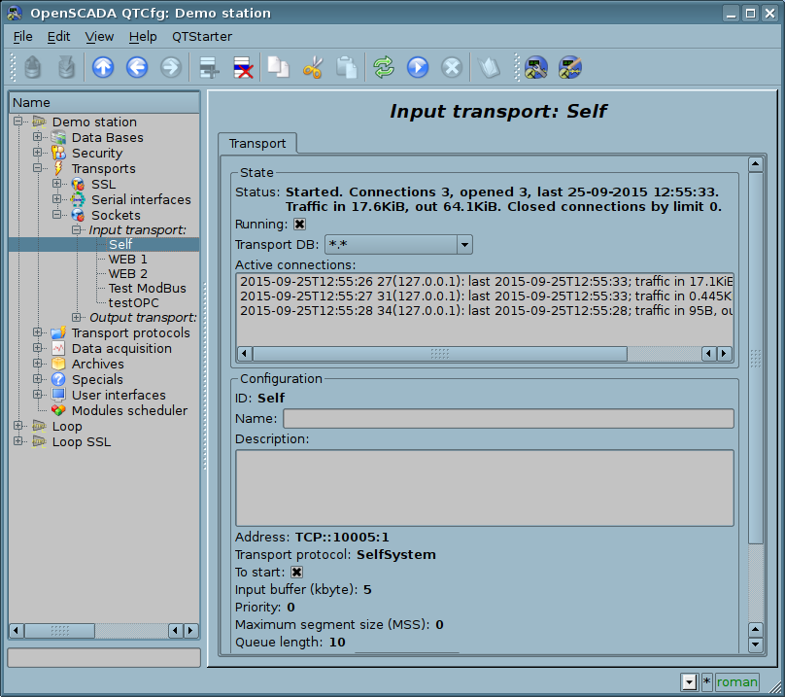
Task: Click the navigation tree horizontal scrollbar
Action: 104,630
